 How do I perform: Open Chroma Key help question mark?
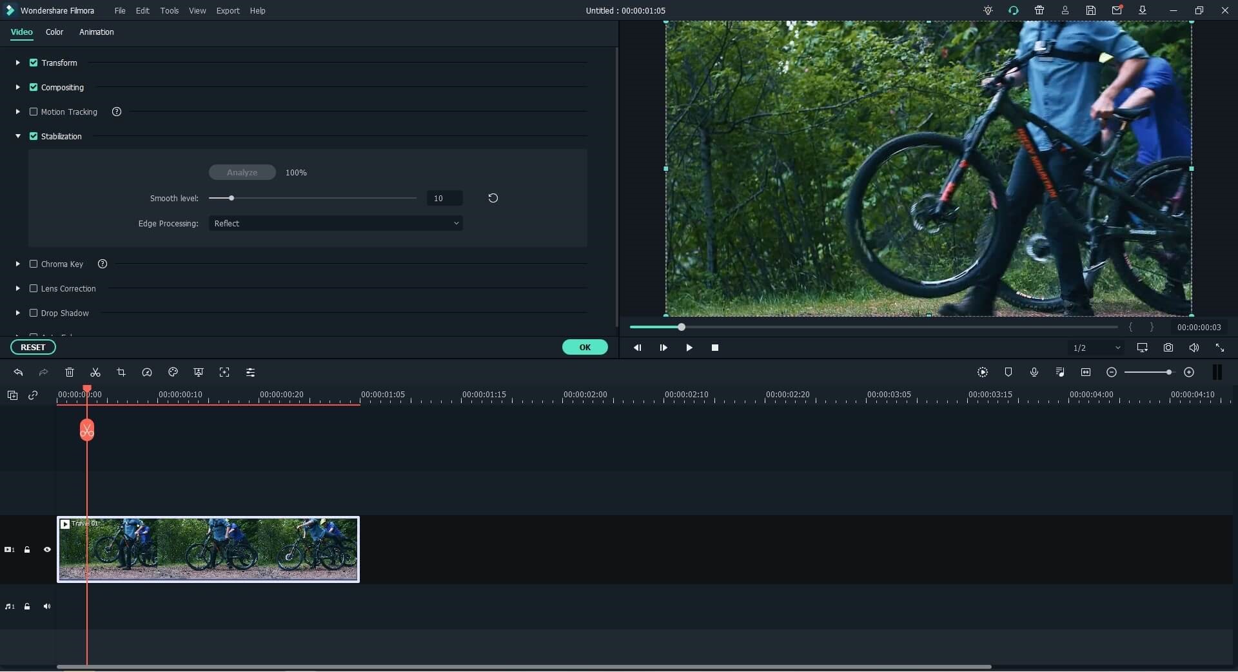click(x=103, y=264)
